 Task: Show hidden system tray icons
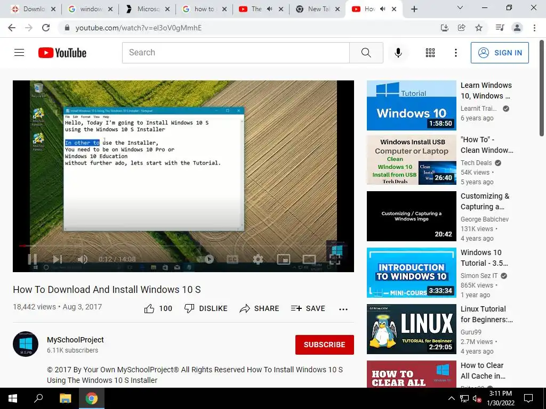point(451,398)
